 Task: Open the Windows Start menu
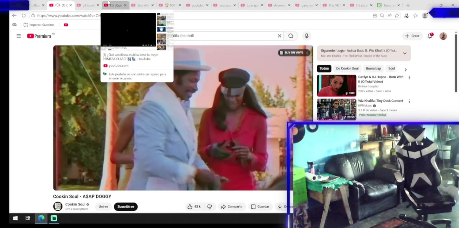(x=15, y=218)
